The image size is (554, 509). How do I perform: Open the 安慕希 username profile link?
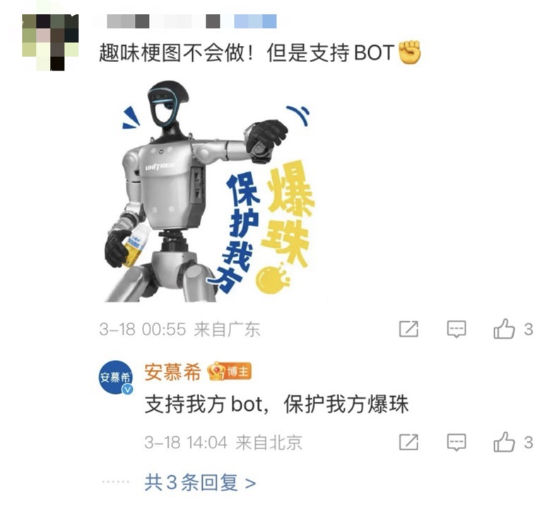coord(172,371)
